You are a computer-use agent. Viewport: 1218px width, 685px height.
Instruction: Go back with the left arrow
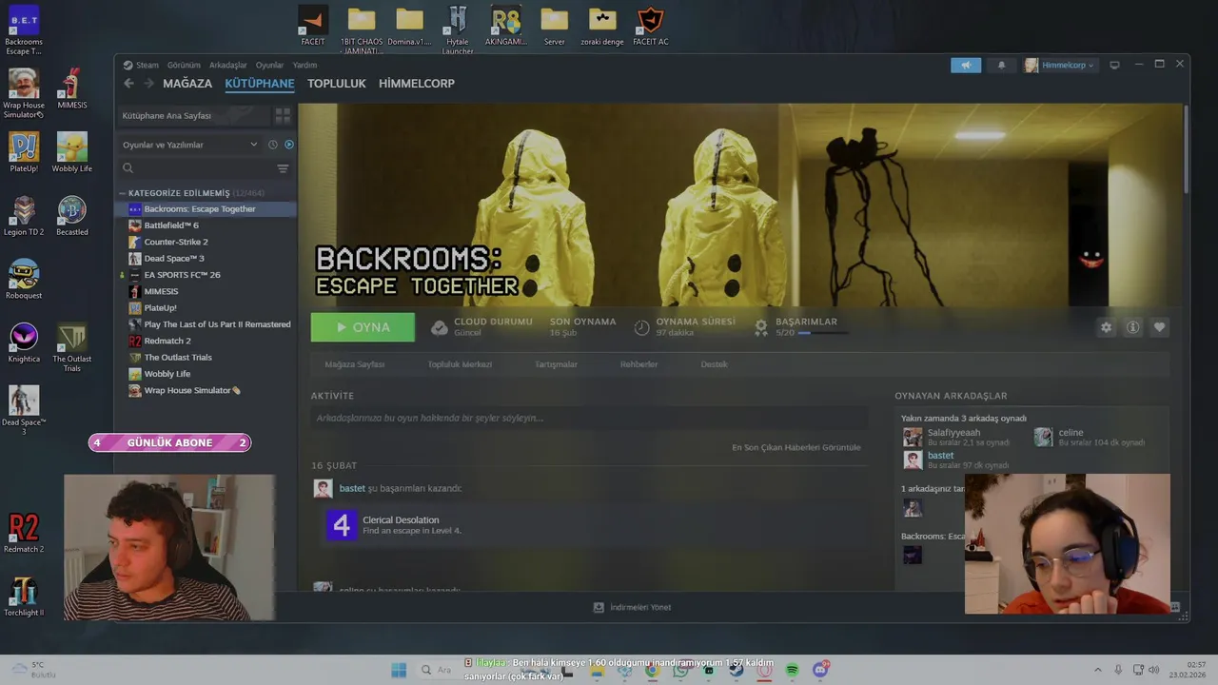[129, 84]
